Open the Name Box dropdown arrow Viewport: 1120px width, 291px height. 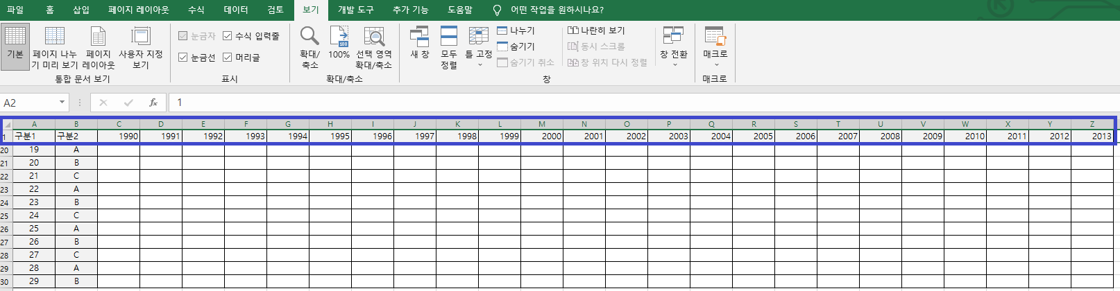62,103
